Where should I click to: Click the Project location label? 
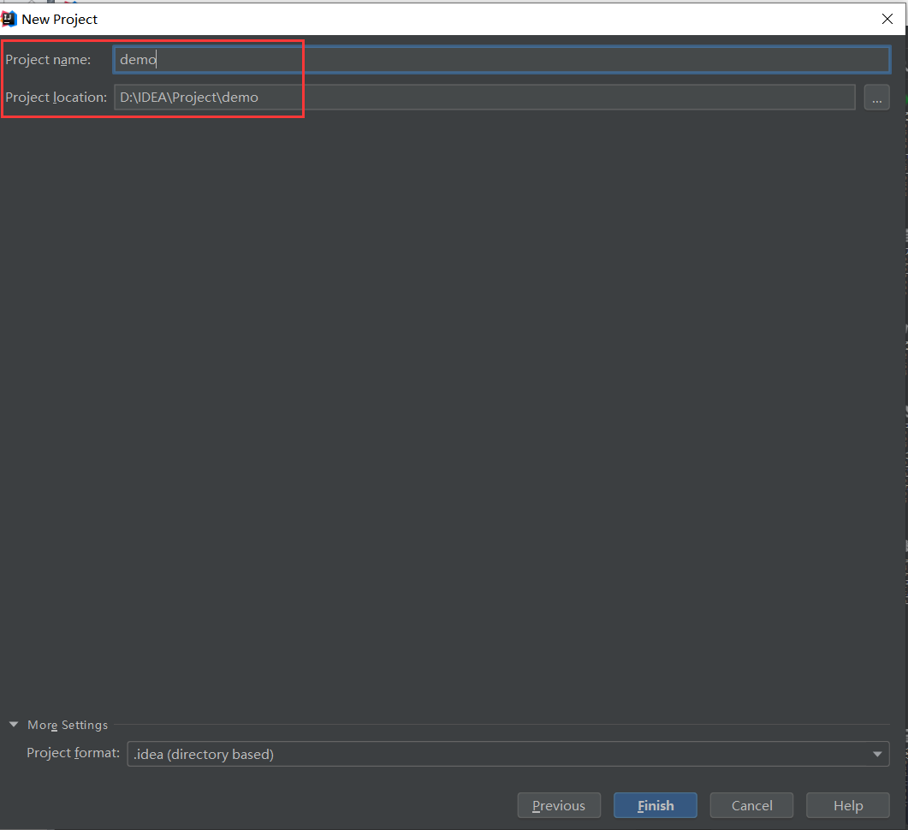56,98
